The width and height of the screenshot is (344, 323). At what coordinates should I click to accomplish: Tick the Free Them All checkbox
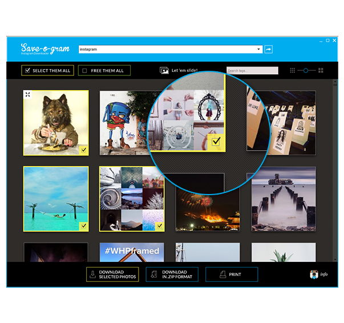(x=84, y=71)
